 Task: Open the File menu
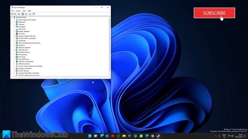[13, 11]
